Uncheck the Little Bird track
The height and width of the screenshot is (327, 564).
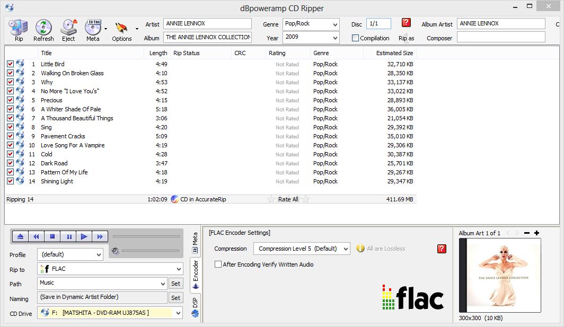tap(10, 64)
